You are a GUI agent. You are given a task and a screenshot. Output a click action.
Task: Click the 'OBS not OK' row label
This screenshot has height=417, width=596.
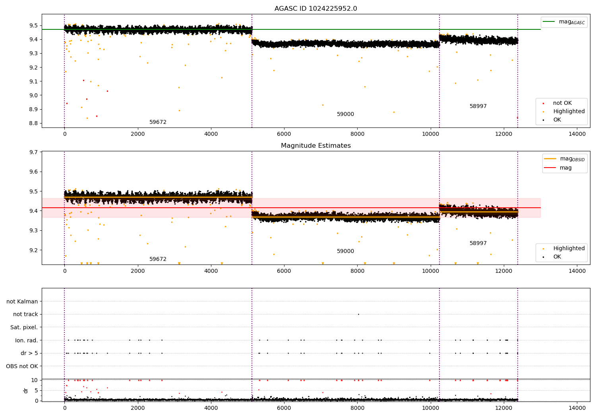pos(22,366)
